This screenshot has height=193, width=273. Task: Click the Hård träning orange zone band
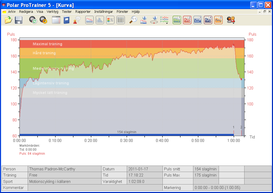coord(132,53)
